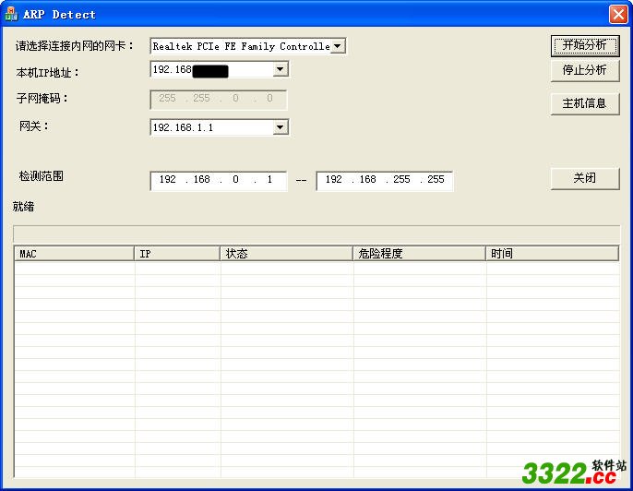Click the 危险程度 column header
633x491 pixels.
[419, 253]
